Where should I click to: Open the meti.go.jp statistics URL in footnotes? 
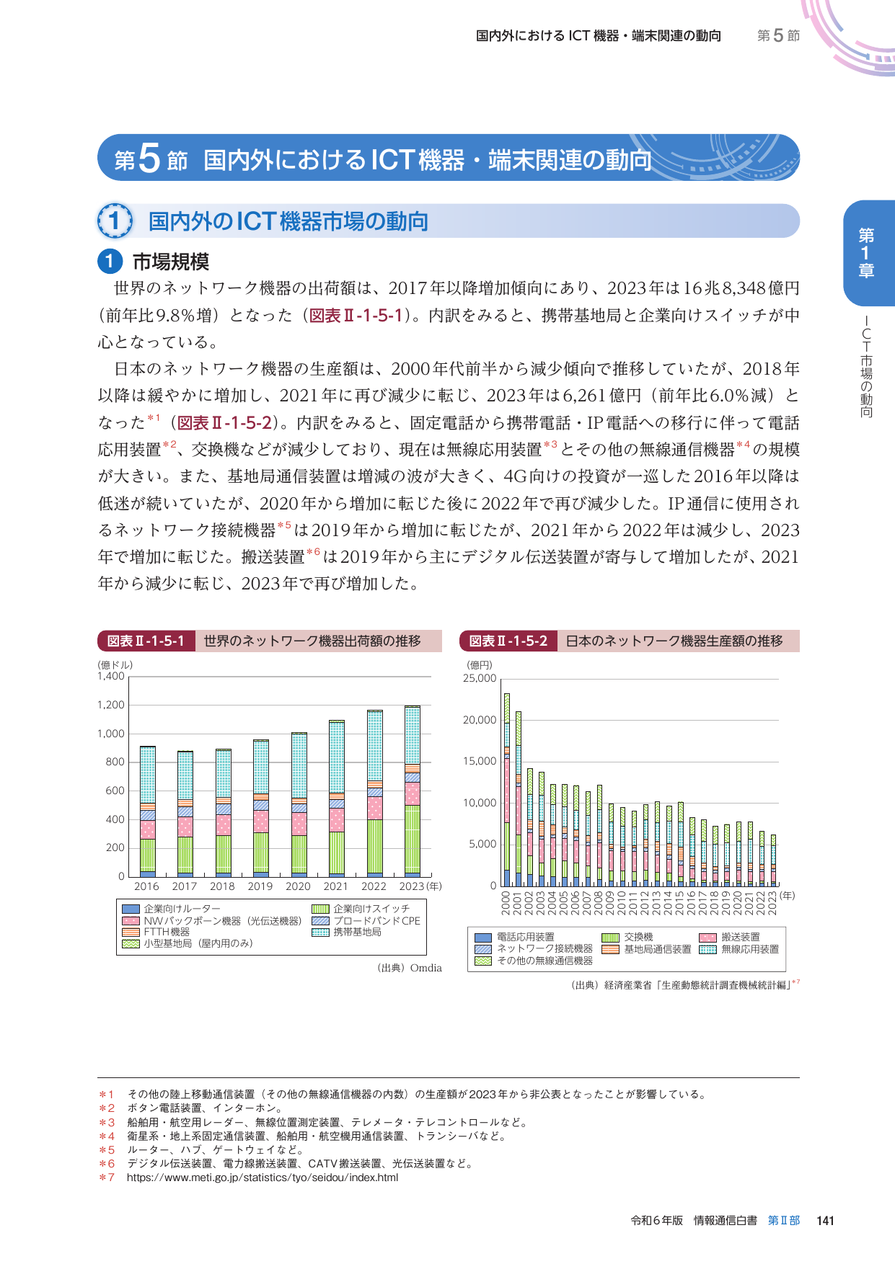tap(262, 1178)
